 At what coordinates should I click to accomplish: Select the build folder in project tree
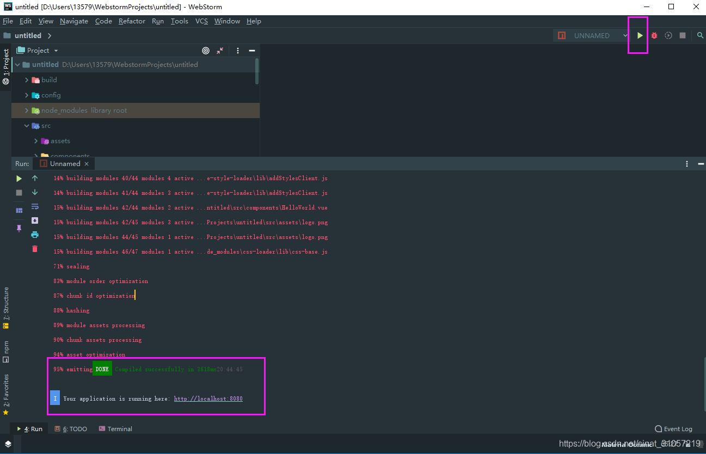pyautogui.click(x=136, y=80)
